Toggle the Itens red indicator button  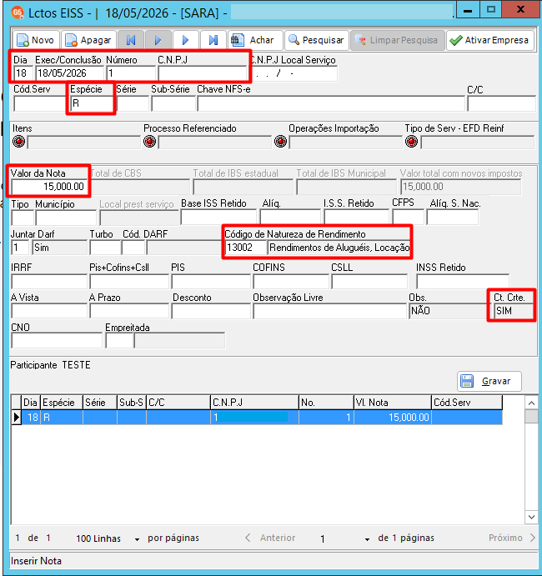pyautogui.click(x=18, y=142)
